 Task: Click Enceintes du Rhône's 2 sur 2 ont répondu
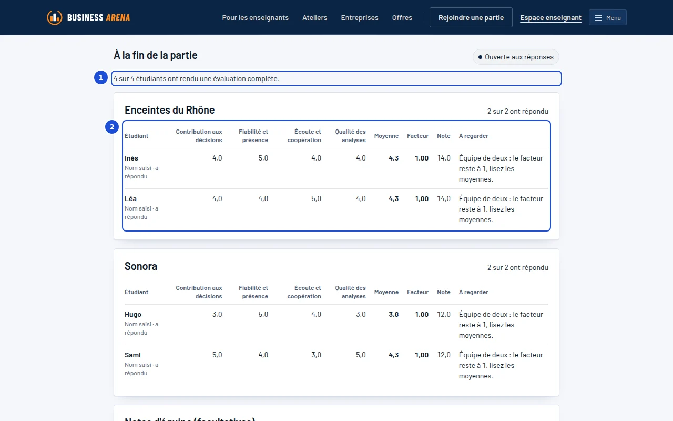coord(518,111)
